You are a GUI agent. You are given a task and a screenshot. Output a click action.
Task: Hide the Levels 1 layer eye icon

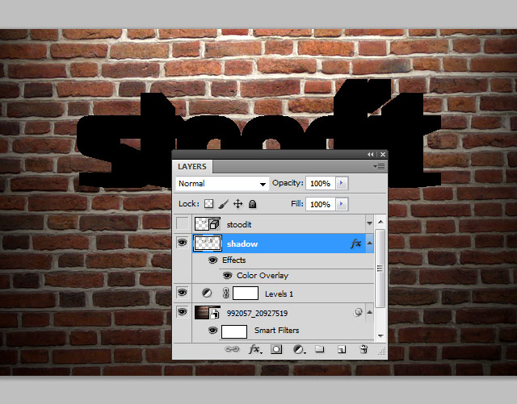[x=183, y=293]
